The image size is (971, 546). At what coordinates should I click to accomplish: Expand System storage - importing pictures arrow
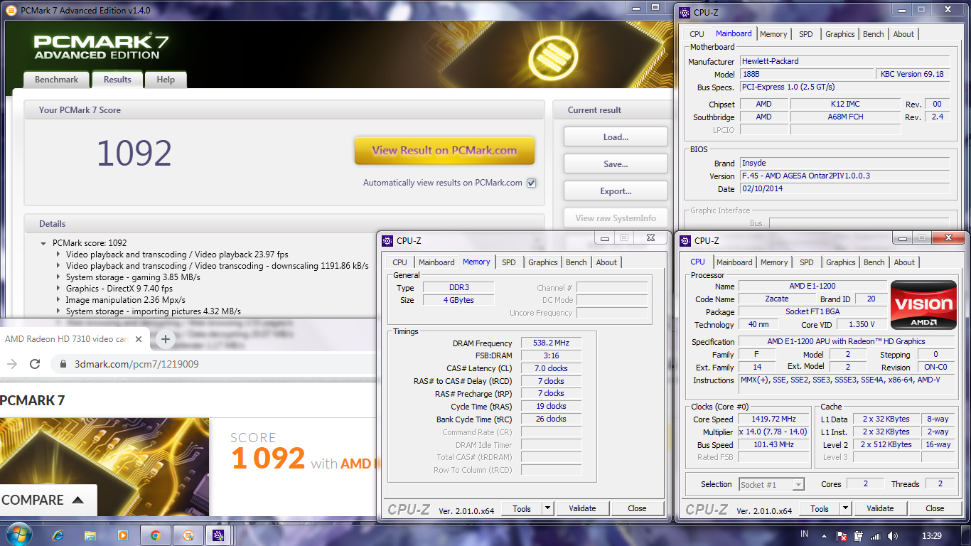58,311
